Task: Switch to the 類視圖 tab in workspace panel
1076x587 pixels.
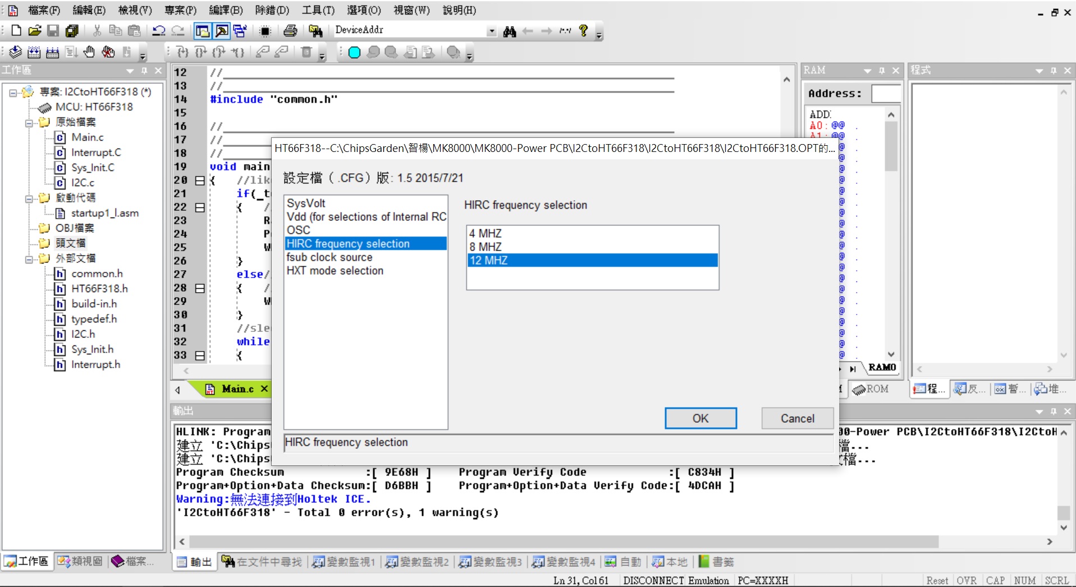Action: pos(80,561)
